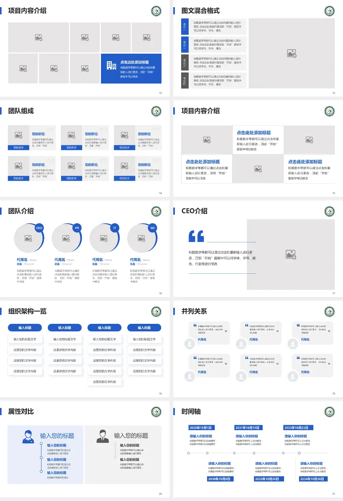Select the dark businessman avatar icon
The height and width of the screenshot is (501, 343).
coord(103,436)
